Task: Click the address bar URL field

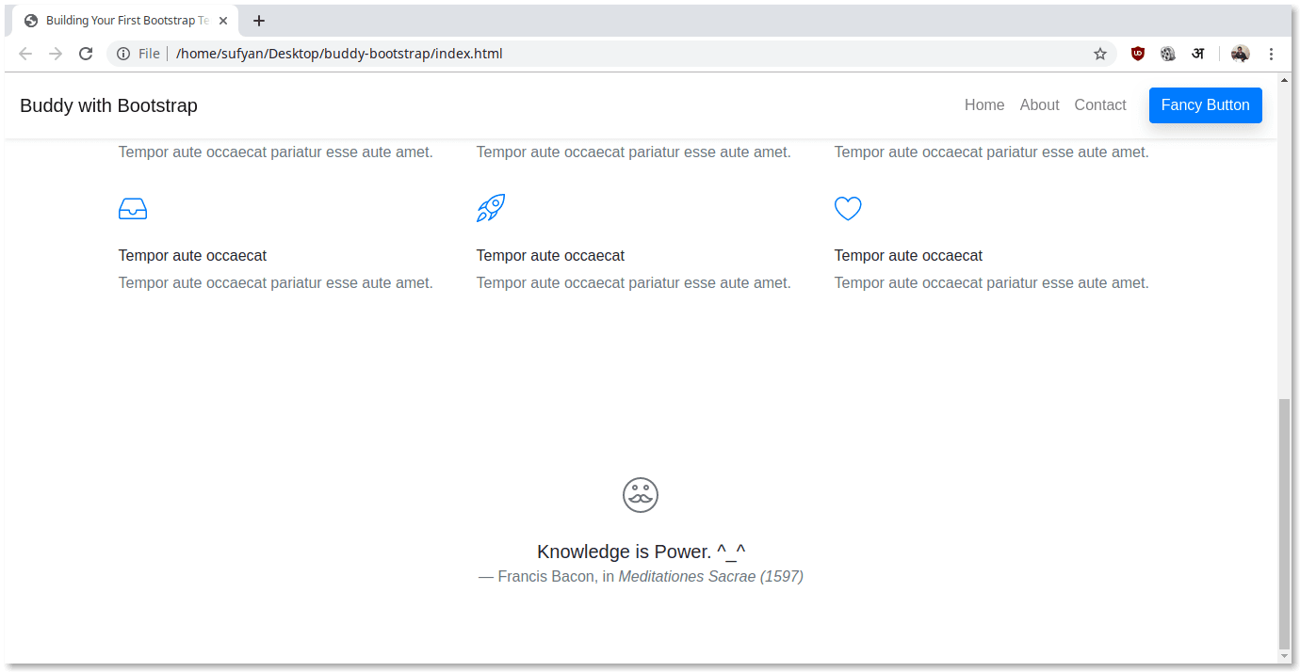Action: 565,54
